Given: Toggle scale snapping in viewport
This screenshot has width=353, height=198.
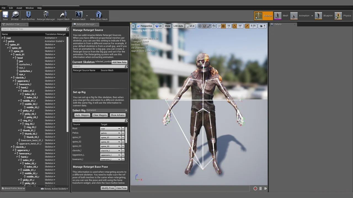Looking at the screenshot, I should coord(247,26).
